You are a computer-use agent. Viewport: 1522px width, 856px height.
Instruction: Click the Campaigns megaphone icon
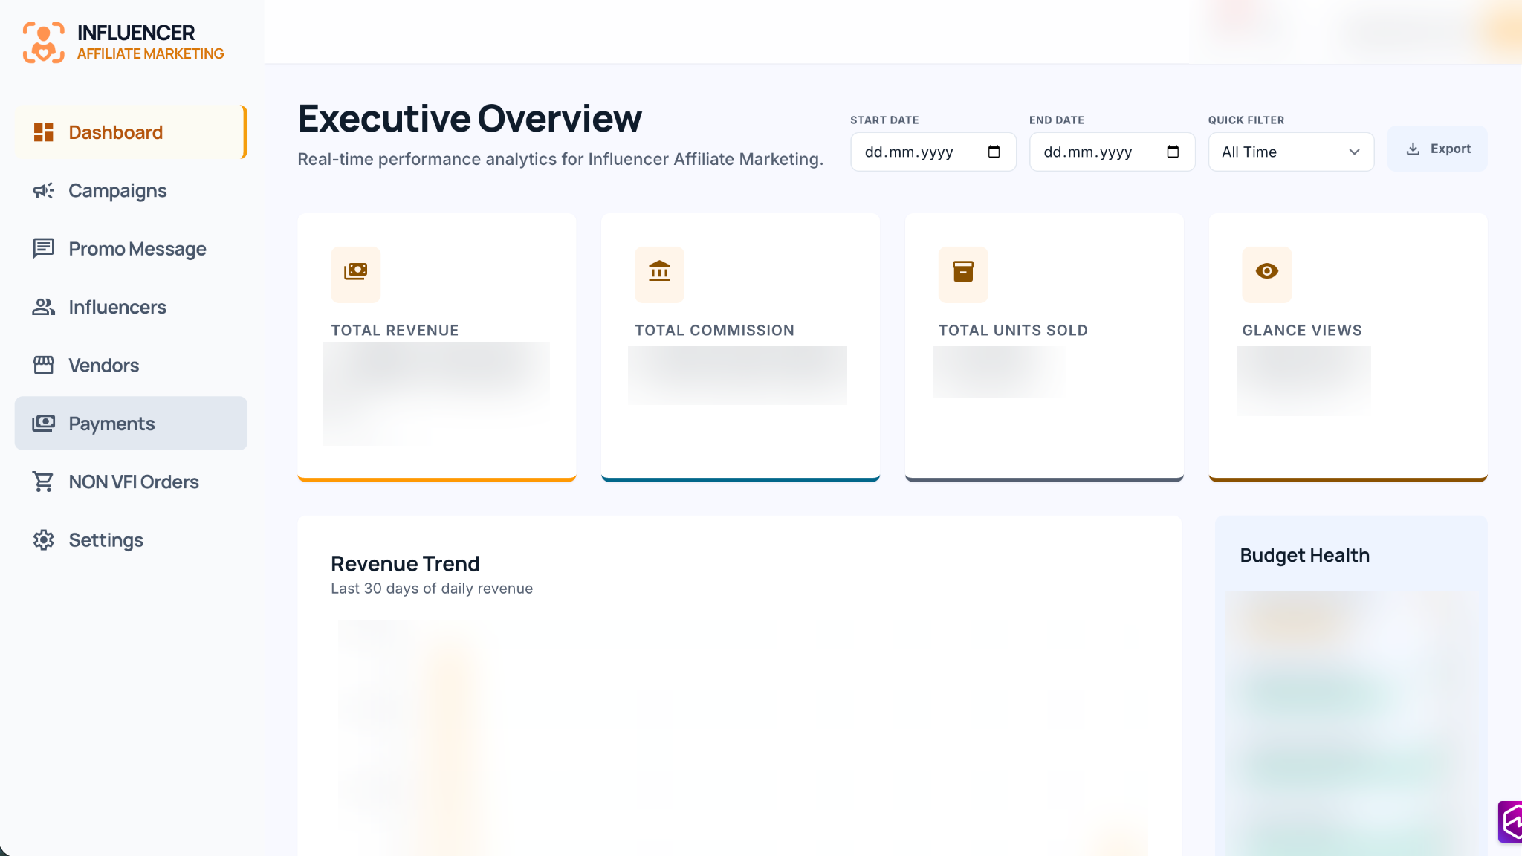[44, 191]
